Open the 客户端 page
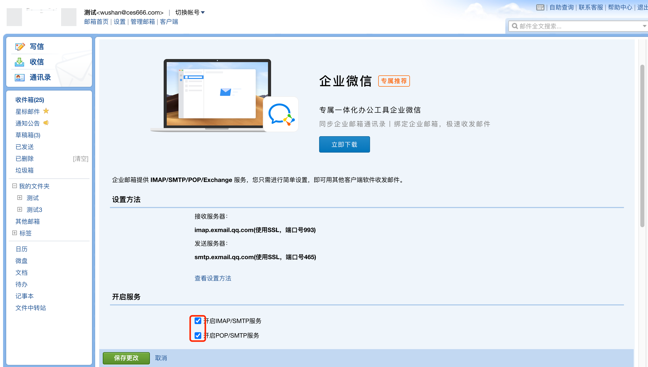This screenshot has height=367, width=648. click(x=169, y=22)
